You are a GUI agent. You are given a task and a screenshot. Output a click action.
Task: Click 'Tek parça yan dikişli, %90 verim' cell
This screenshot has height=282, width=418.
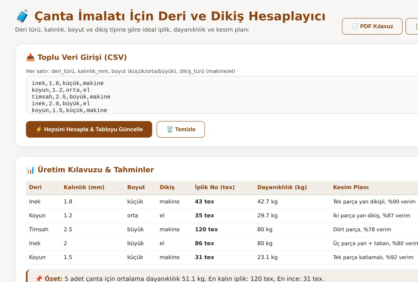coord(374,202)
